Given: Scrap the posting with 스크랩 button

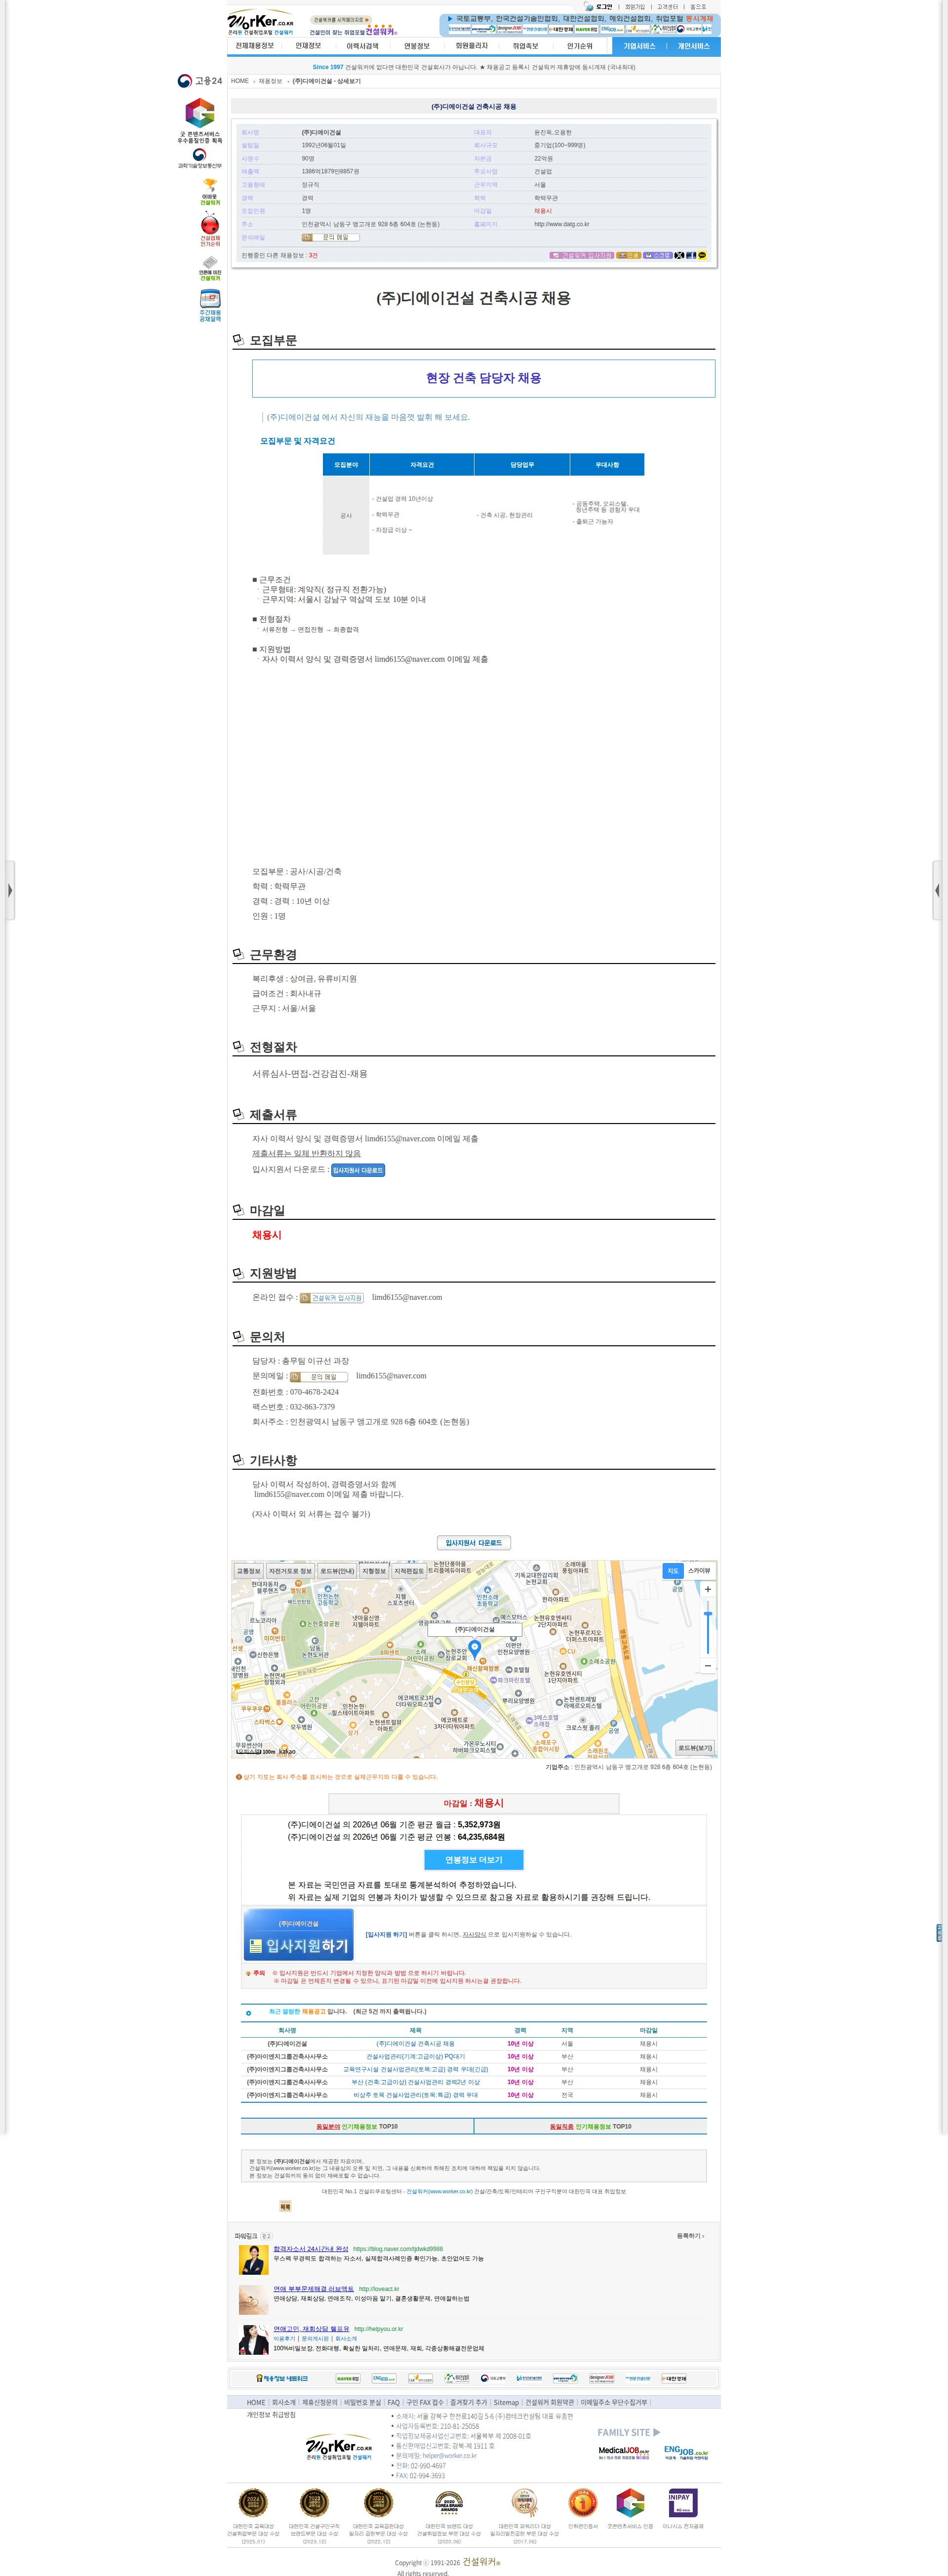Looking at the screenshot, I should [658, 255].
